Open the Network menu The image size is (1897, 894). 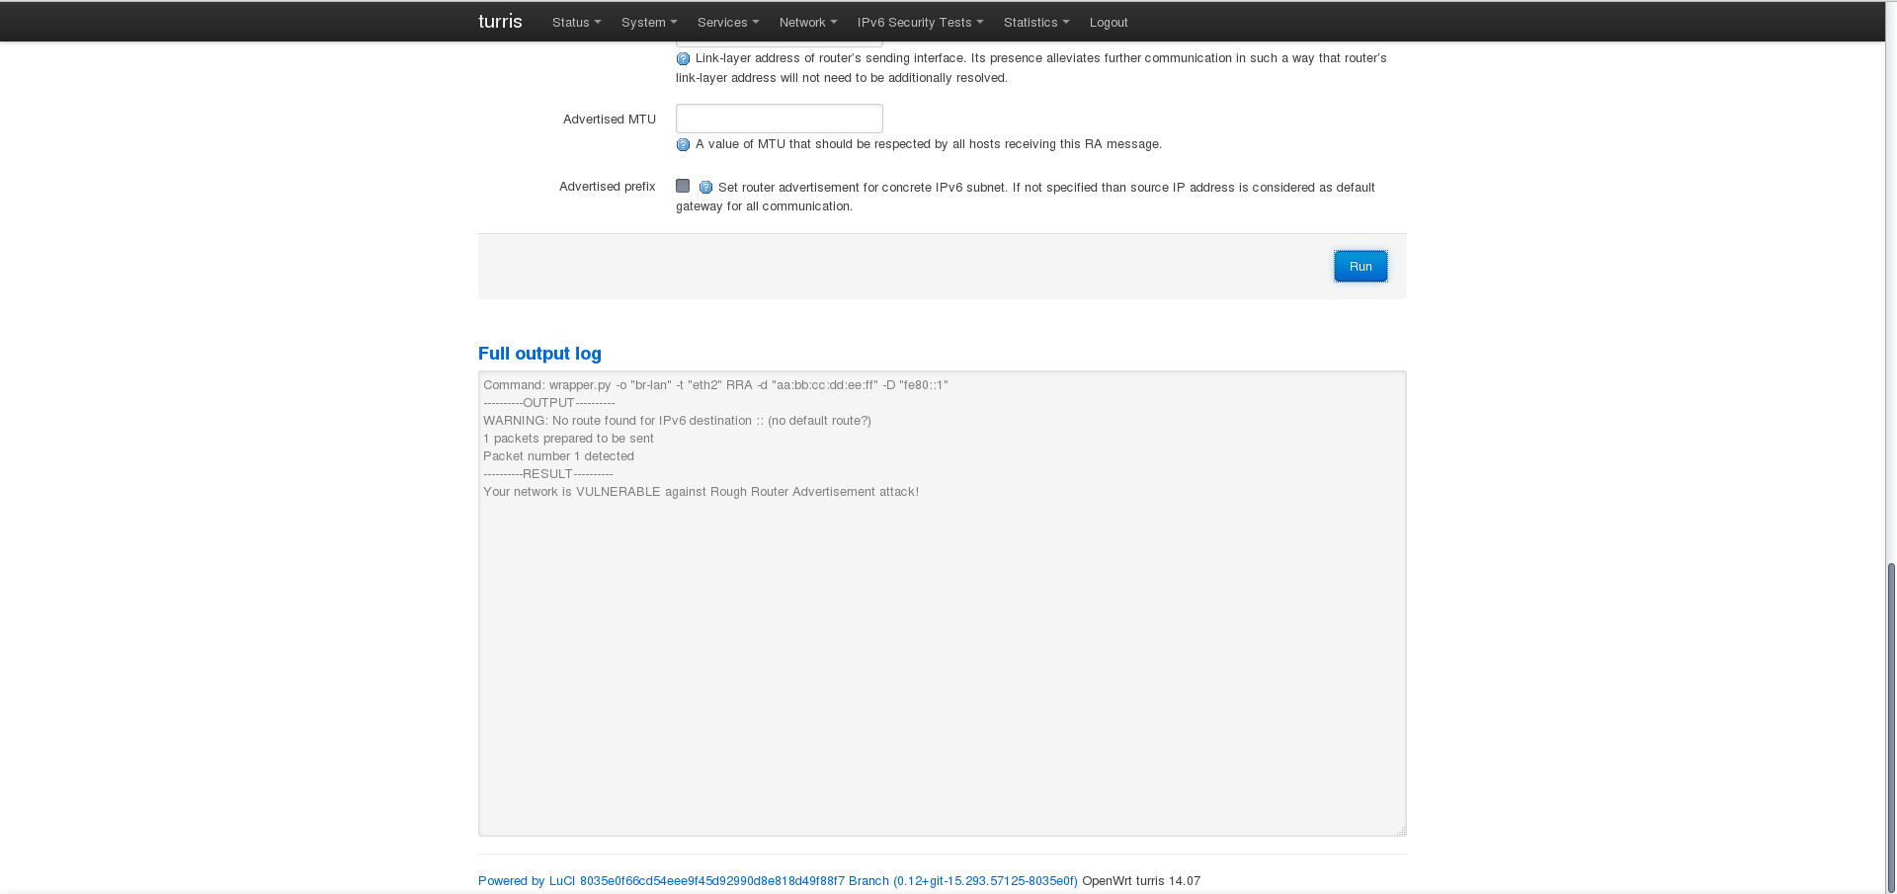point(807,22)
